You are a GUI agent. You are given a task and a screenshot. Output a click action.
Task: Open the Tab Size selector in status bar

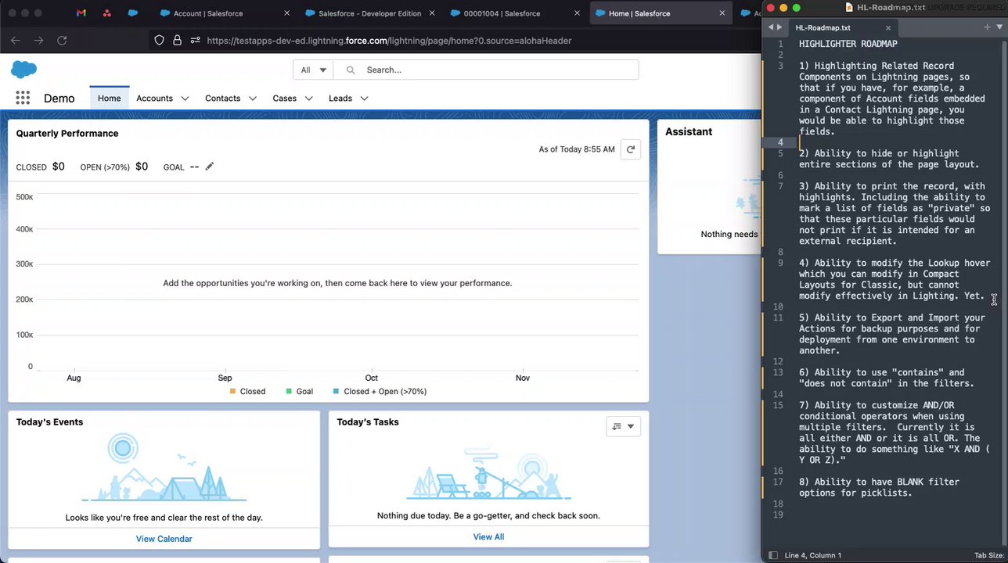click(x=990, y=555)
